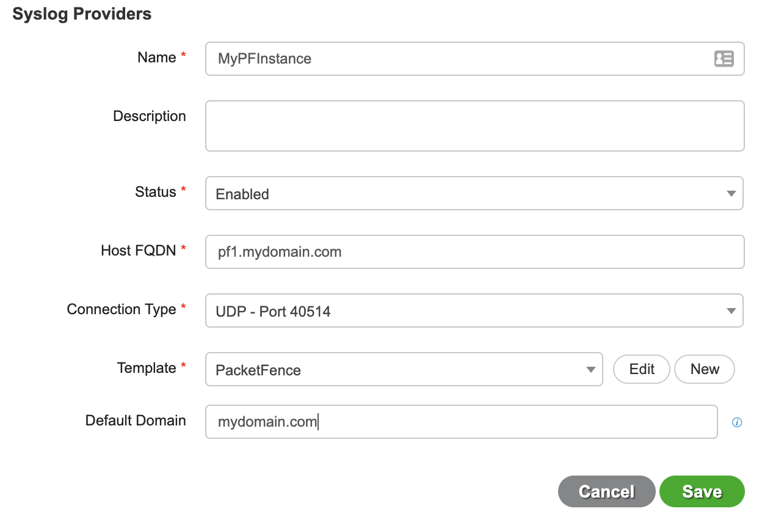Click the Syslog Providers page heading
Viewport: 773px width, 522px height.
81,13
